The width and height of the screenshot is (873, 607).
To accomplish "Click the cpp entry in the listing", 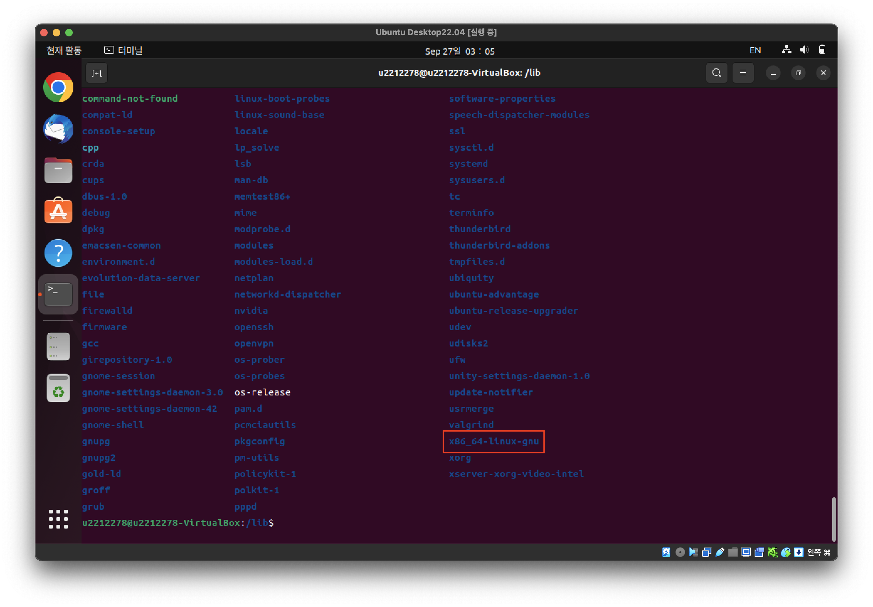I will point(90,148).
